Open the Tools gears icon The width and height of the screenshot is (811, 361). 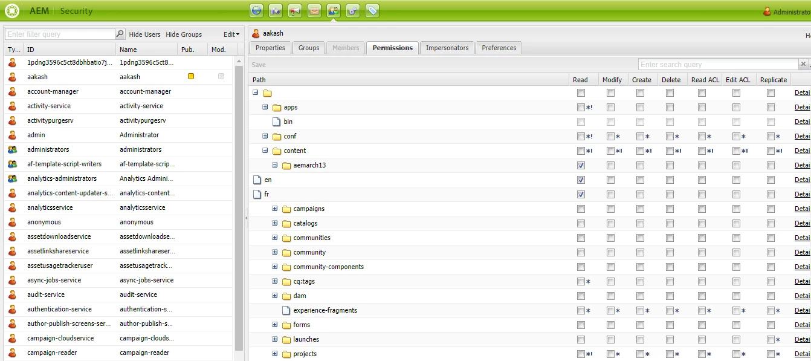[353, 10]
